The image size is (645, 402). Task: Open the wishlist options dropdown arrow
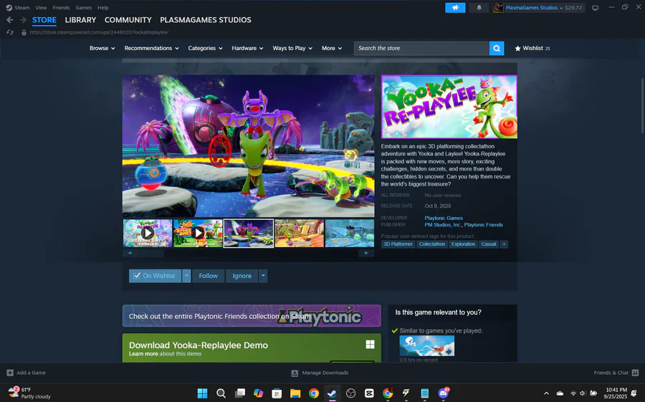click(186, 276)
